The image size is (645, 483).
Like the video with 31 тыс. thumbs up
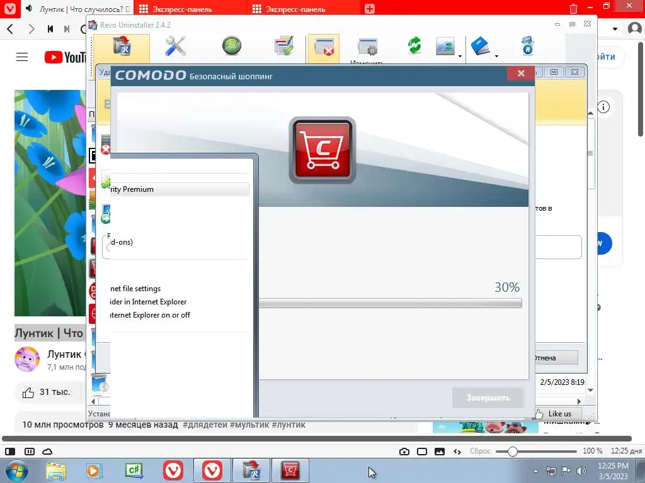pyautogui.click(x=46, y=392)
